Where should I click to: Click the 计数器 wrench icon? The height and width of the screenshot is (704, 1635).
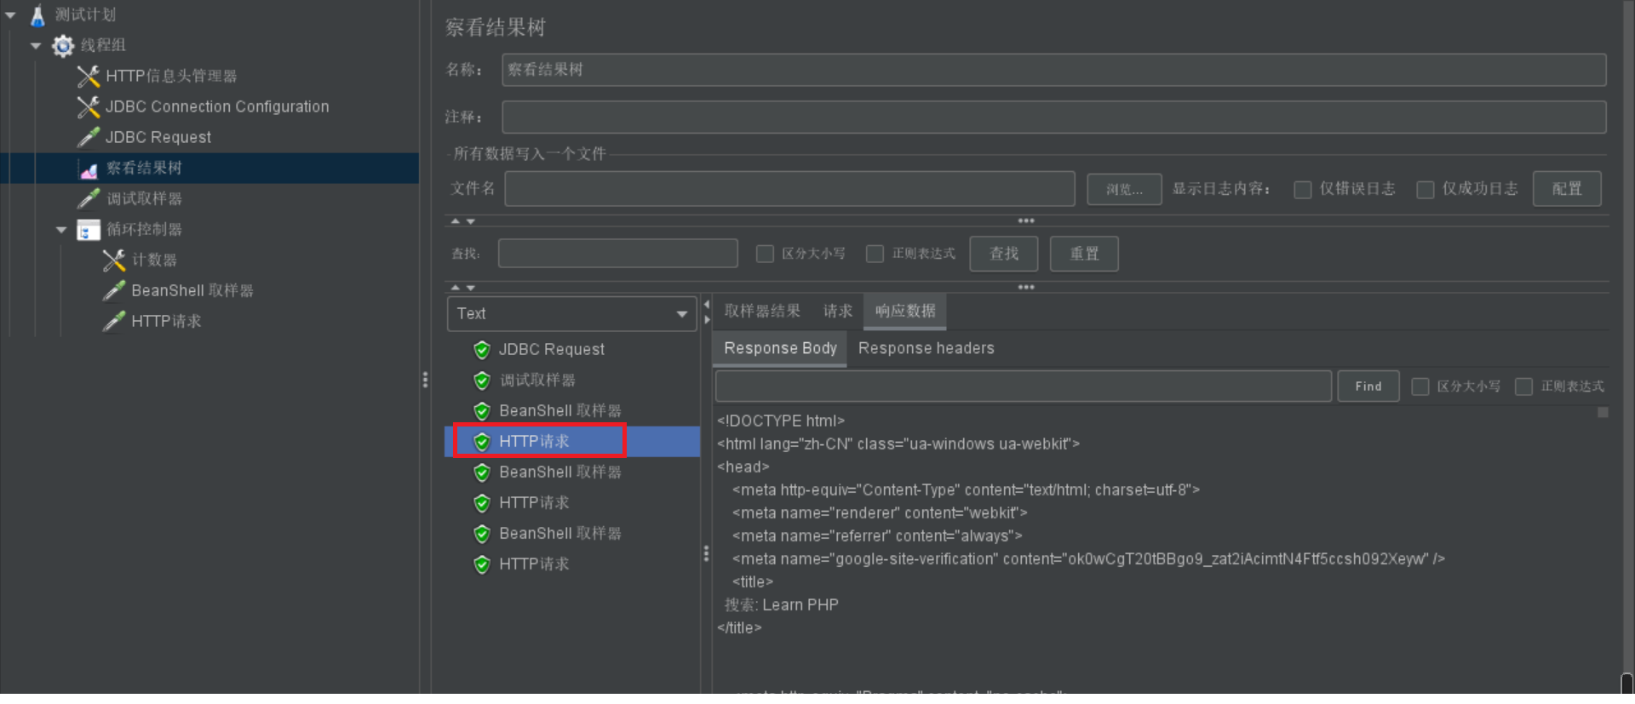114,260
